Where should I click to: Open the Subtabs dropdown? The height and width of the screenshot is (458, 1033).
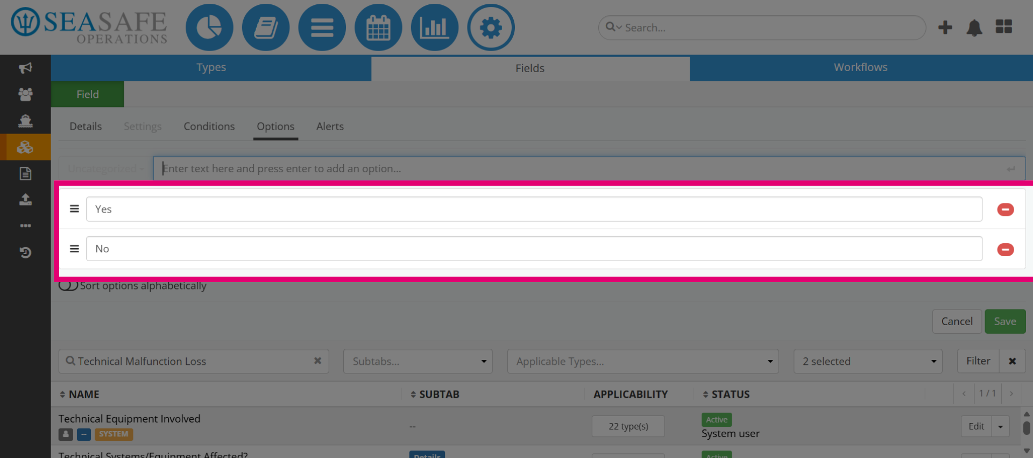[x=418, y=361]
